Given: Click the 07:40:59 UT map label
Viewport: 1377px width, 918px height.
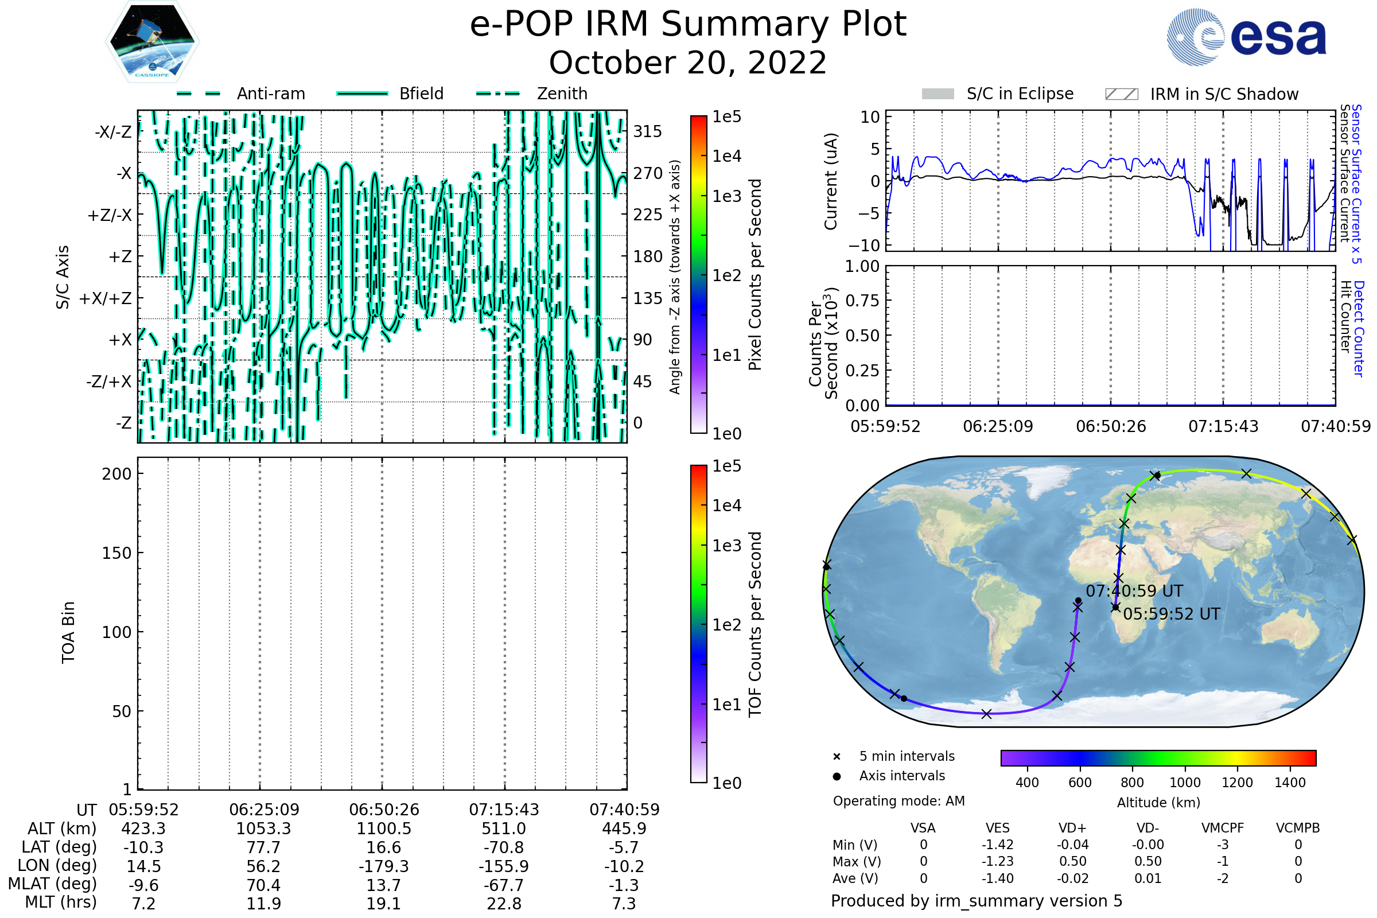Looking at the screenshot, I should tap(1134, 592).
